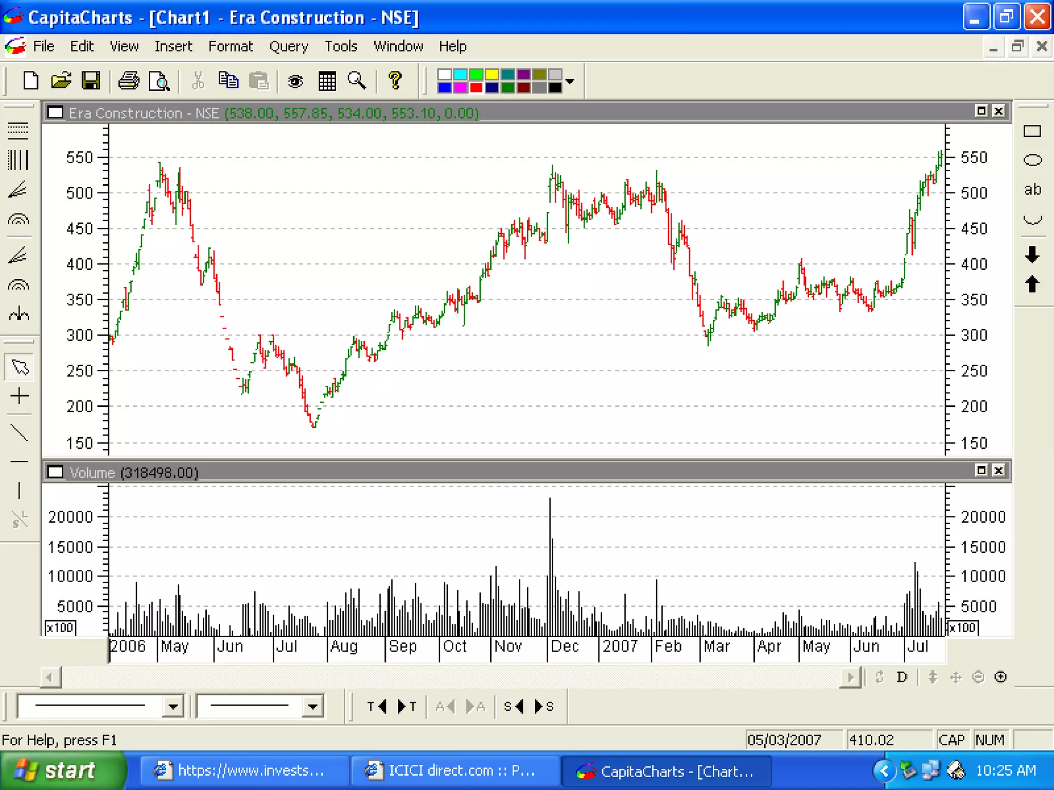
Task: Switch to ICICI direct.com taskbar window
Action: pos(453,770)
